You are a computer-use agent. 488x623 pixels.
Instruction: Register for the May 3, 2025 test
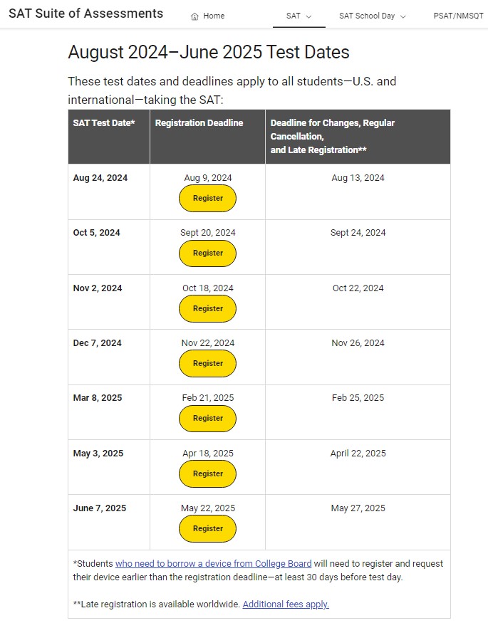pos(207,473)
